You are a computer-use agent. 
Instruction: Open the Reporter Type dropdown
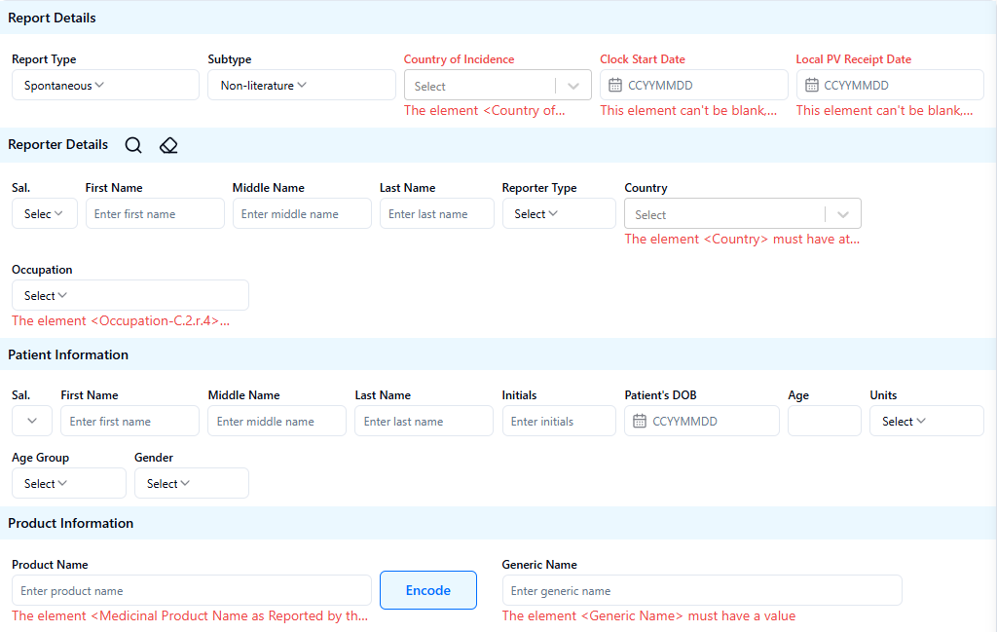(559, 213)
